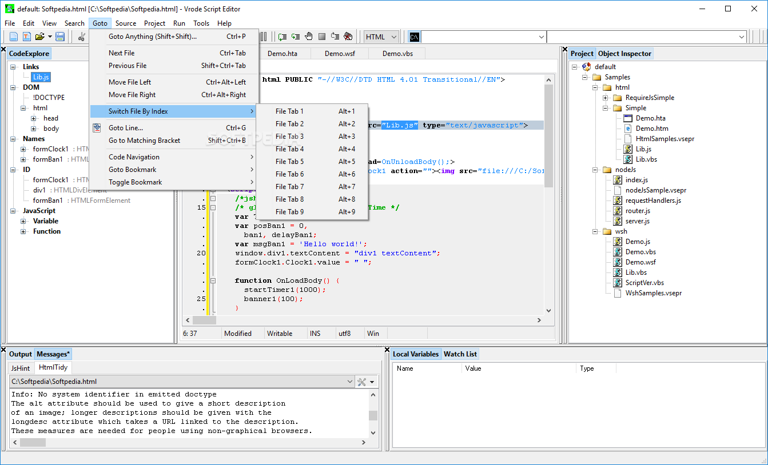The width and height of the screenshot is (768, 465).
Task: Collapse the wsh folder in Project tree
Action: point(595,231)
